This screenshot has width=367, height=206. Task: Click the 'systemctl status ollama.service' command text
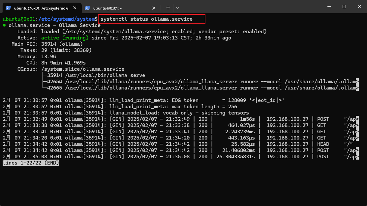(146, 19)
